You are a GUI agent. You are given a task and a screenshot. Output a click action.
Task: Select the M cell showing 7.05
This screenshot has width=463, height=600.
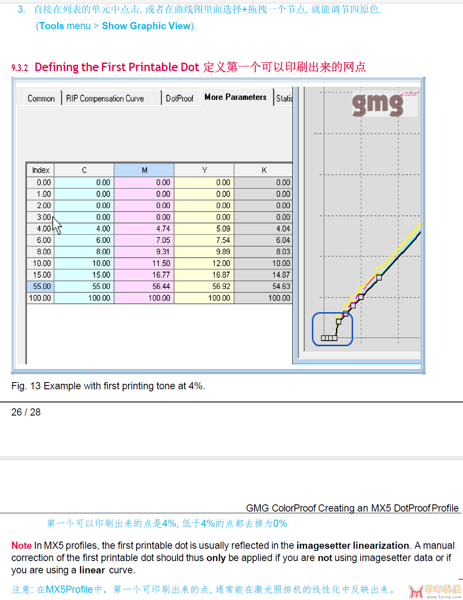click(x=144, y=240)
